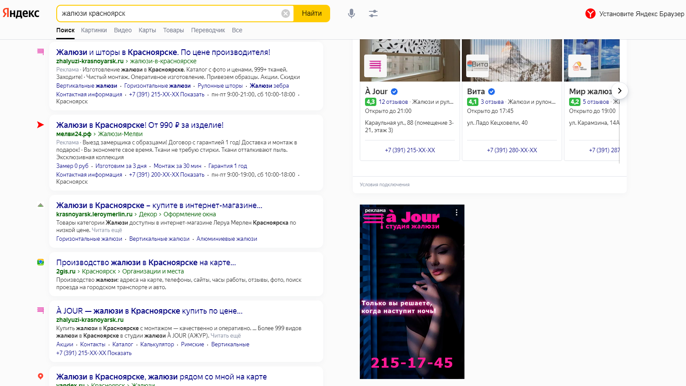Clear the search query with the X icon
The width and height of the screenshot is (686, 386).
286,14
